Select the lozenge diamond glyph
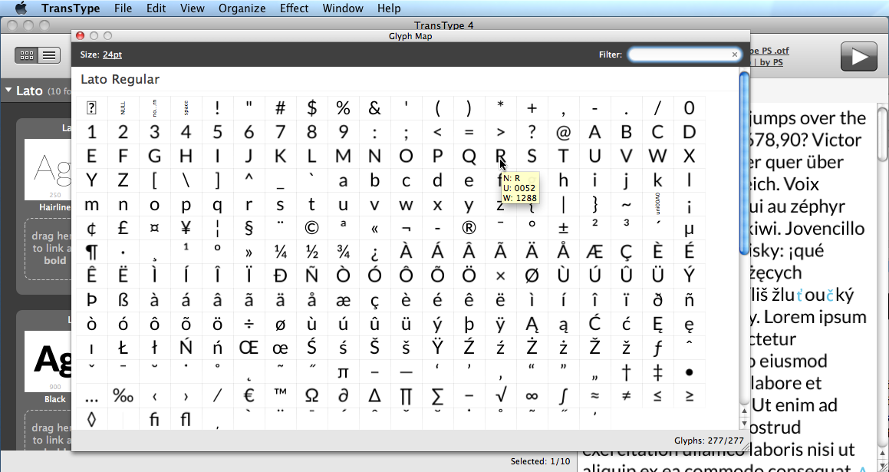889x472 pixels. coord(92,419)
